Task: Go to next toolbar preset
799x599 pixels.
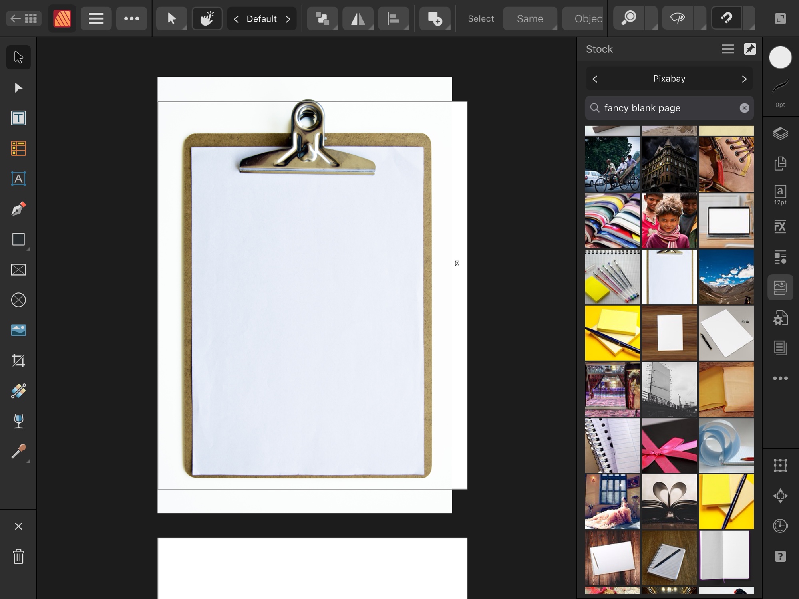Action: click(x=288, y=19)
